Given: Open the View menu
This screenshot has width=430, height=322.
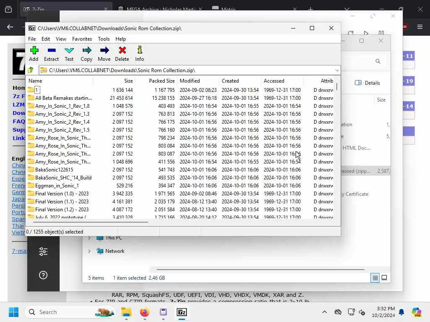Looking at the screenshot, I should point(61,39).
